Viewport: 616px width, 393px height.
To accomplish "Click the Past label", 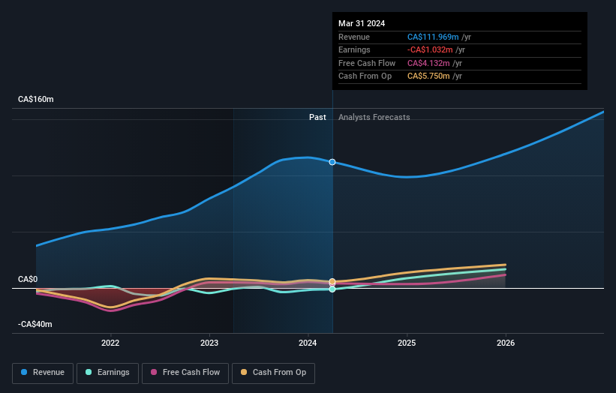I will (x=317, y=117).
